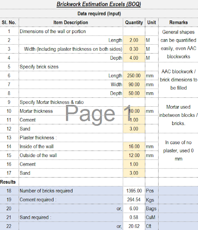
Task: Click the Sl. No. column header
Action: 9,22
